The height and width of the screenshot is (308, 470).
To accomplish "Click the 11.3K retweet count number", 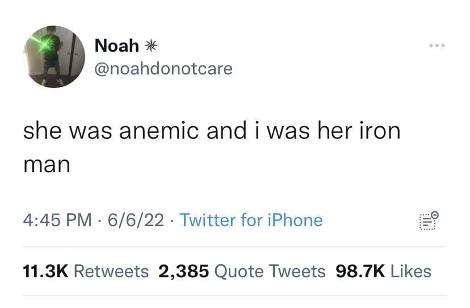I will point(45,271).
